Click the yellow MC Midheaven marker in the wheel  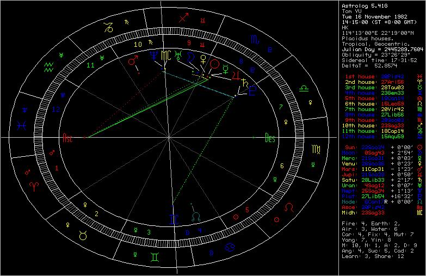coord(166,56)
